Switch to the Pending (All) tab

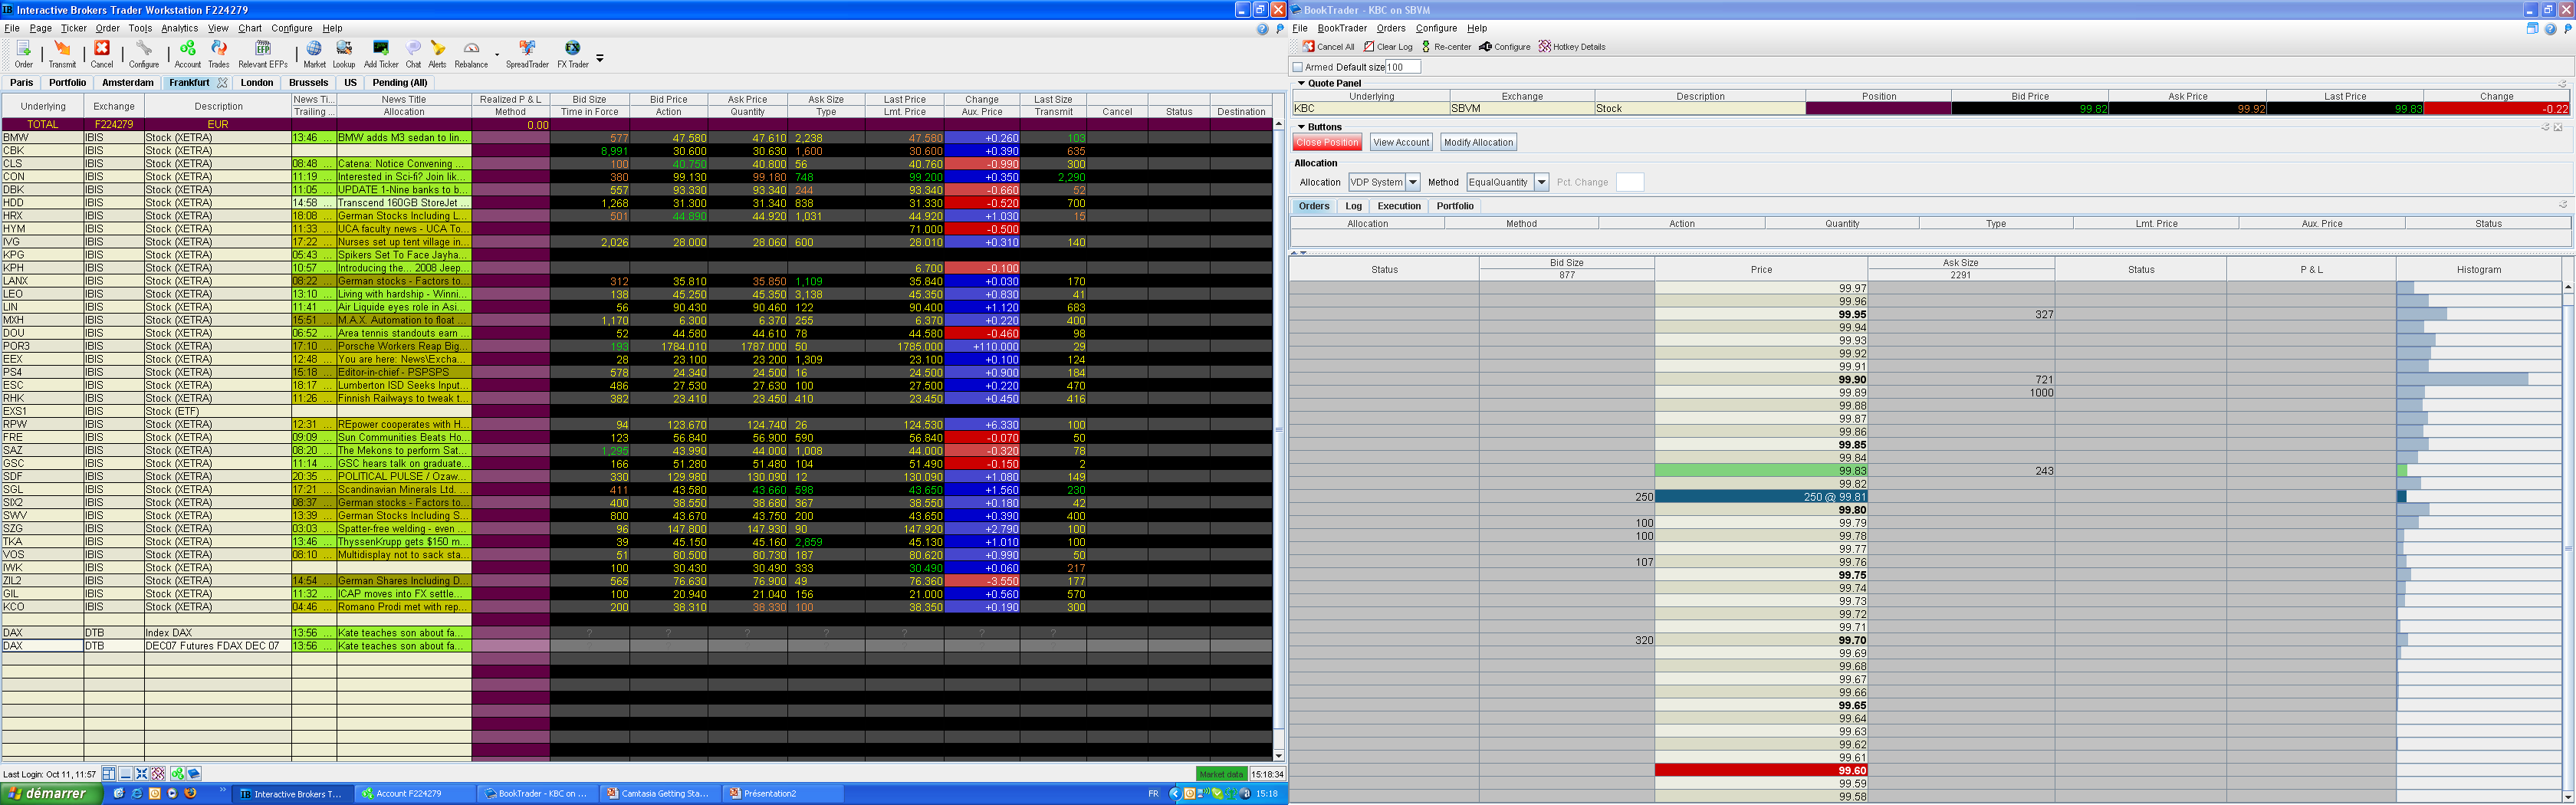400,83
